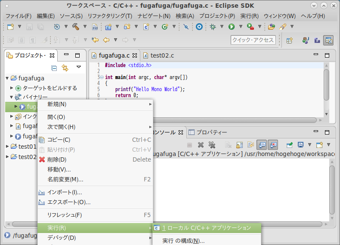This screenshot has height=245, width=340.
Task: Click the Open element folder icon
Action: click(271, 27)
